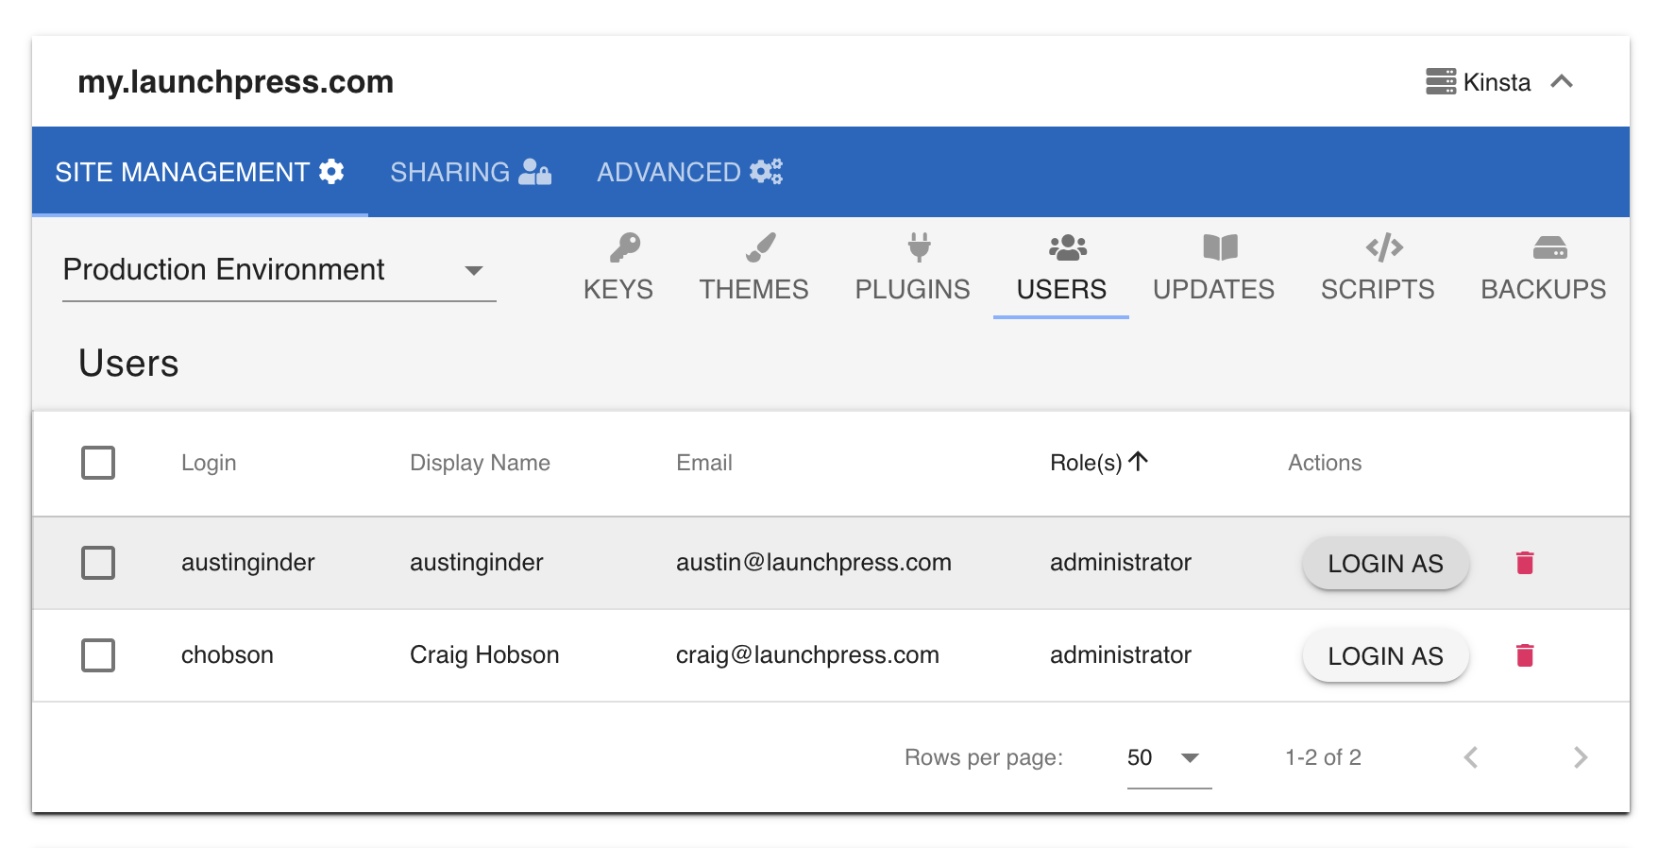Click administrator role in austinginder row

[x=1121, y=563]
